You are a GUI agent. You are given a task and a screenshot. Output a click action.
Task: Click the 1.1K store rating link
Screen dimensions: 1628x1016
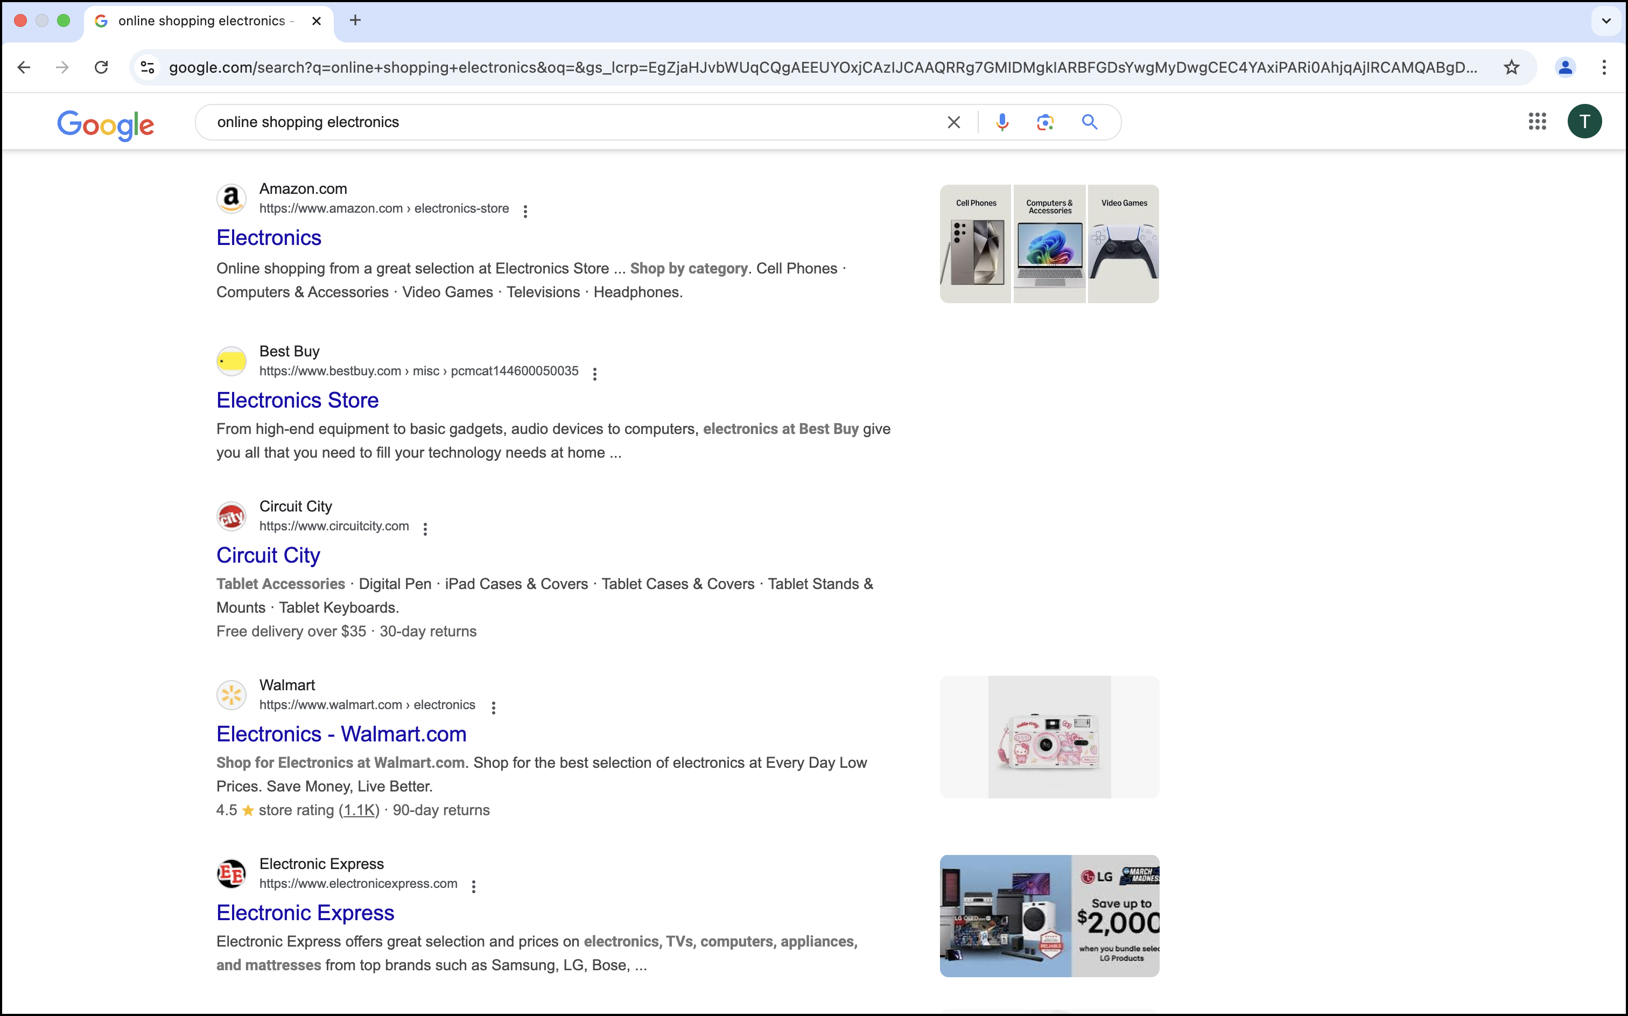coord(359,810)
